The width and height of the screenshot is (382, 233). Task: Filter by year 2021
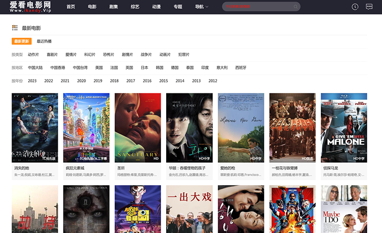coord(65,81)
